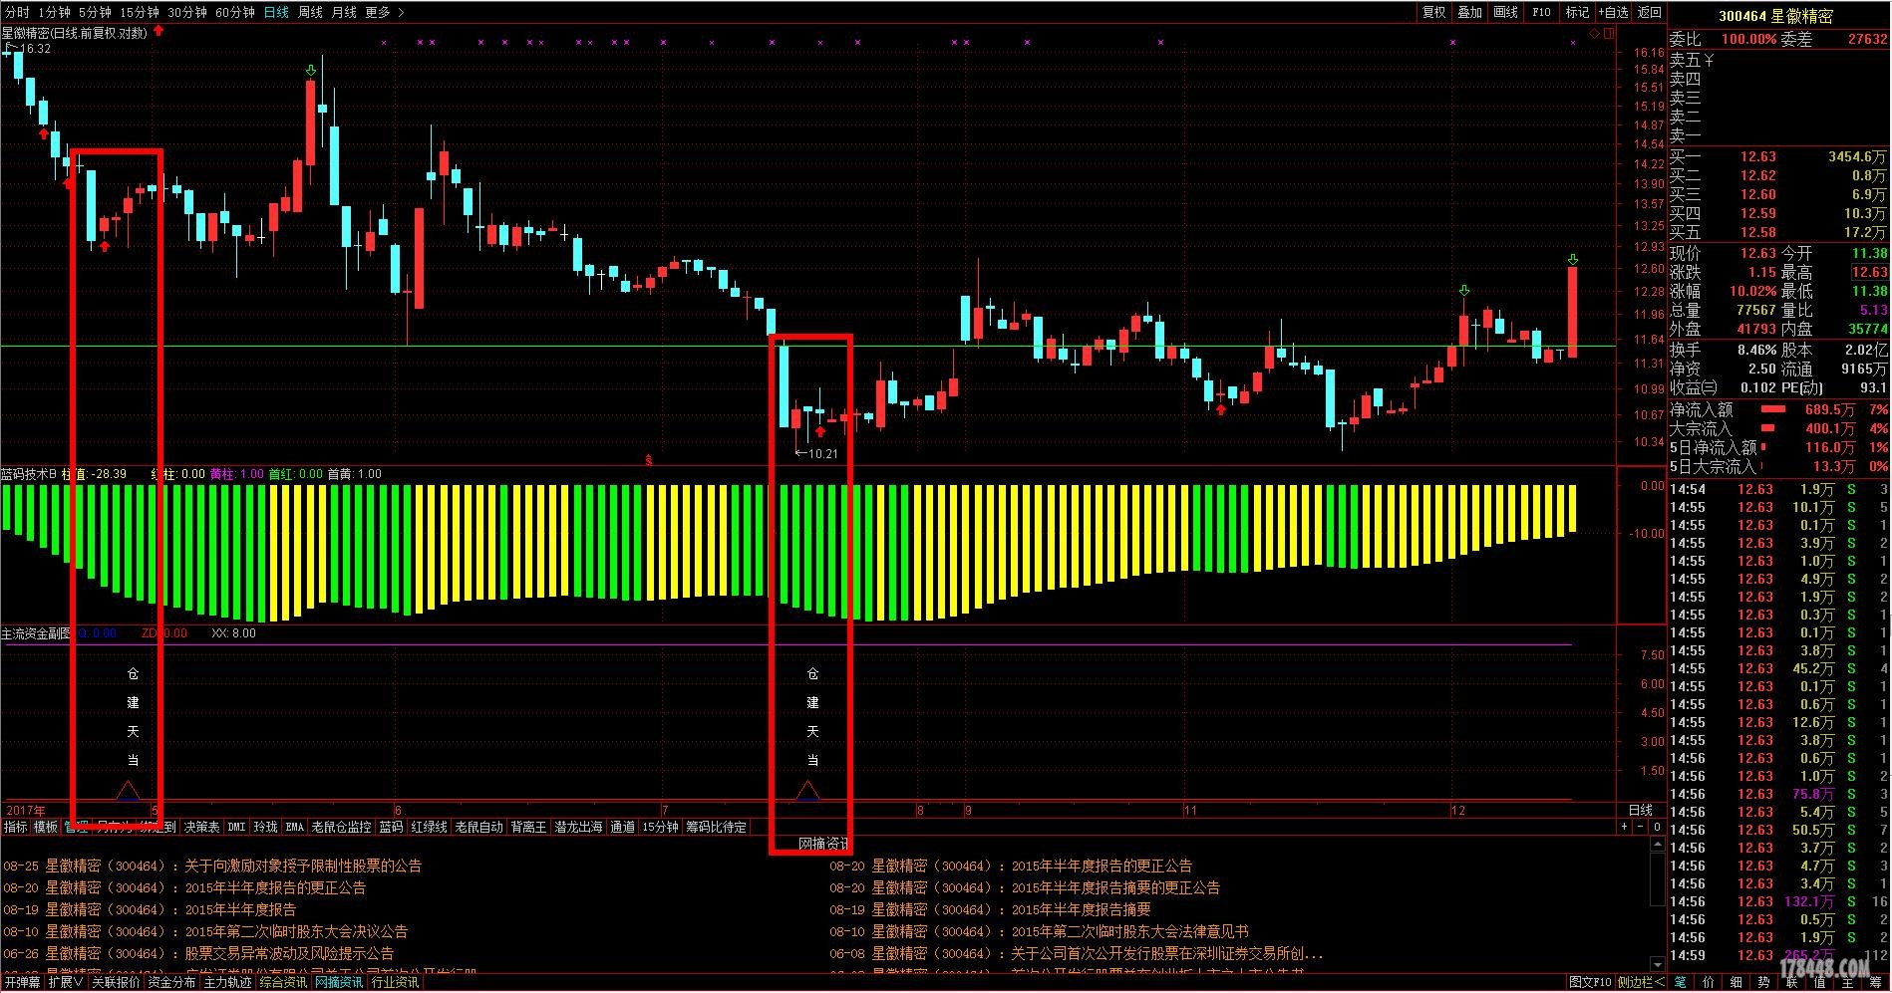This screenshot has width=1892, height=993.
Task: Open the 开弹幕 bottom tab
Action: click(x=22, y=983)
